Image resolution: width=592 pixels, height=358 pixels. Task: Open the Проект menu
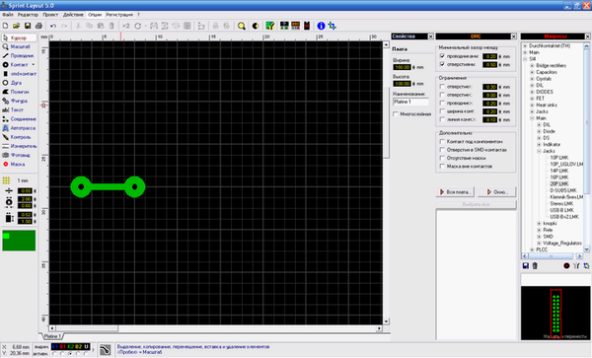tap(50, 15)
